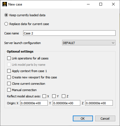Click the Origin X value field

[x=34, y=103]
